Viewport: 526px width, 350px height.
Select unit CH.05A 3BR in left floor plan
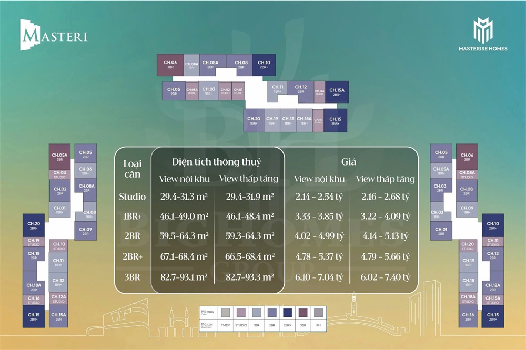click(59, 157)
